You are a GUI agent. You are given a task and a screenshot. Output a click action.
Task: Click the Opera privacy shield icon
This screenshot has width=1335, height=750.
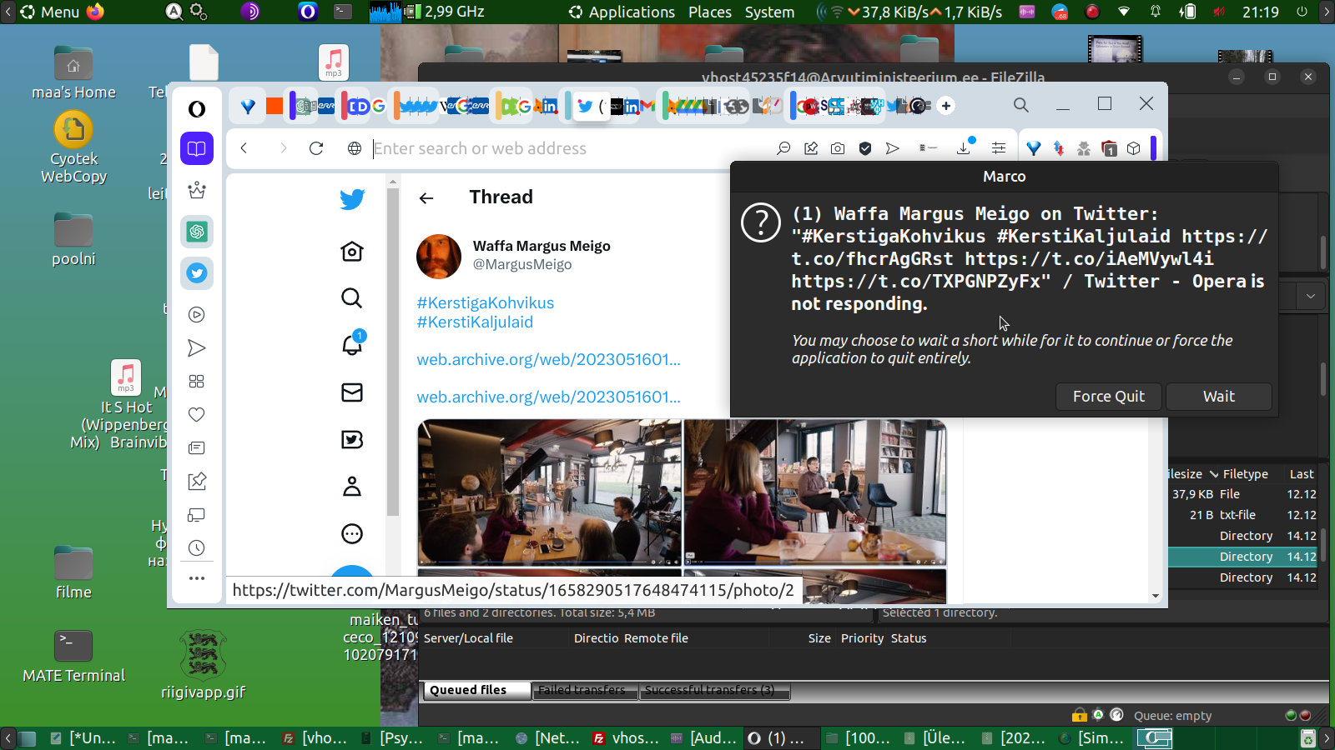(865, 148)
